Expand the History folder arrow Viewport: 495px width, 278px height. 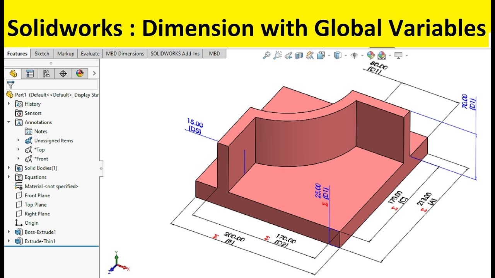(x=9, y=104)
